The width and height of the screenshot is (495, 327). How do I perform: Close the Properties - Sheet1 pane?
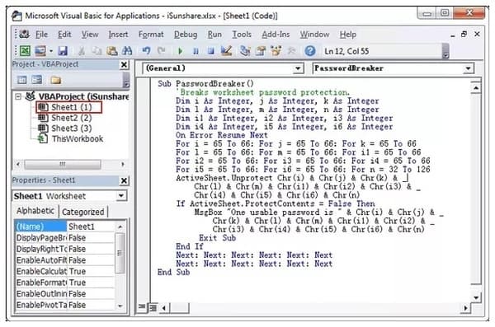pyautogui.click(x=124, y=180)
